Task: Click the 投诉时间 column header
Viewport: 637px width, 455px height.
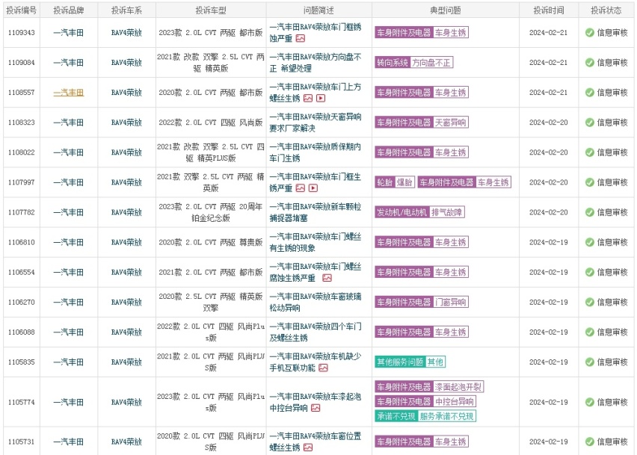Action: point(548,10)
